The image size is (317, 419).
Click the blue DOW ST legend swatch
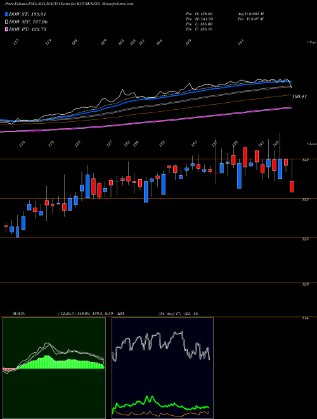coord(6,15)
